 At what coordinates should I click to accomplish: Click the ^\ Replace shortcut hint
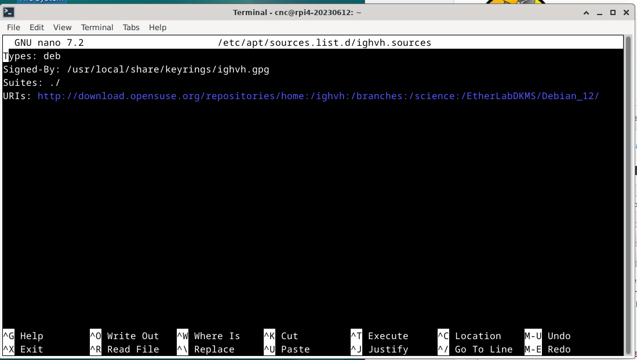point(206,350)
